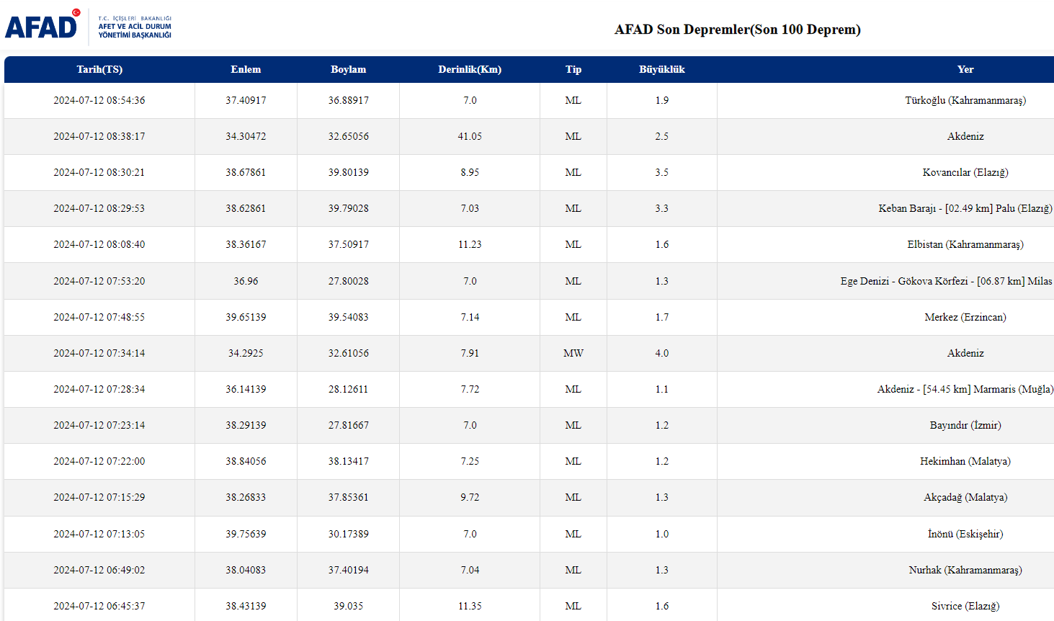Click the Yer column header

coord(965,69)
